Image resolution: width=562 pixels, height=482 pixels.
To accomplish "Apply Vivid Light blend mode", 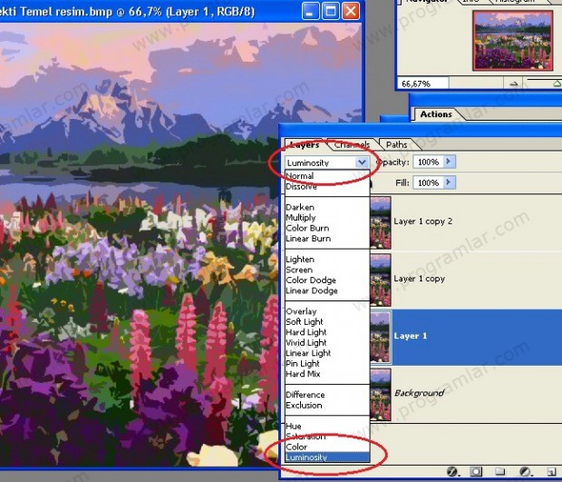I will click(x=306, y=342).
